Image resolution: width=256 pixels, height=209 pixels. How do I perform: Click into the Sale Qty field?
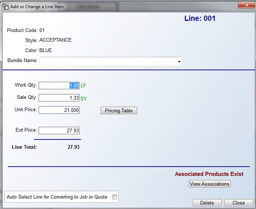(x=59, y=98)
